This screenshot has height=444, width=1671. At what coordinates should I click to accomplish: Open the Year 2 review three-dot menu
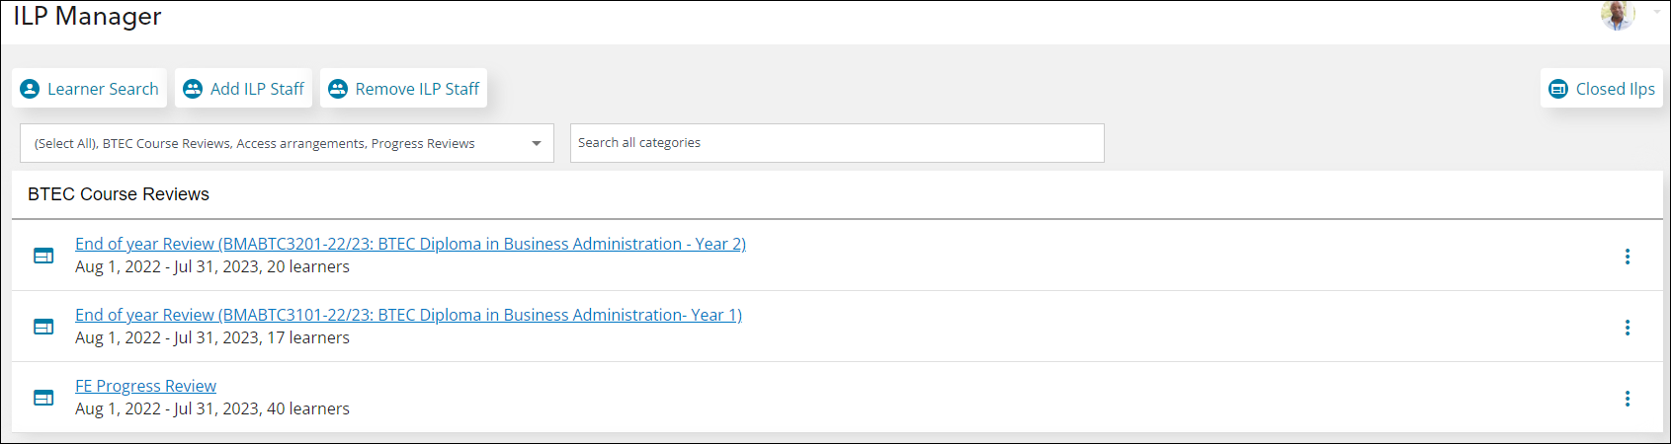tap(1628, 257)
